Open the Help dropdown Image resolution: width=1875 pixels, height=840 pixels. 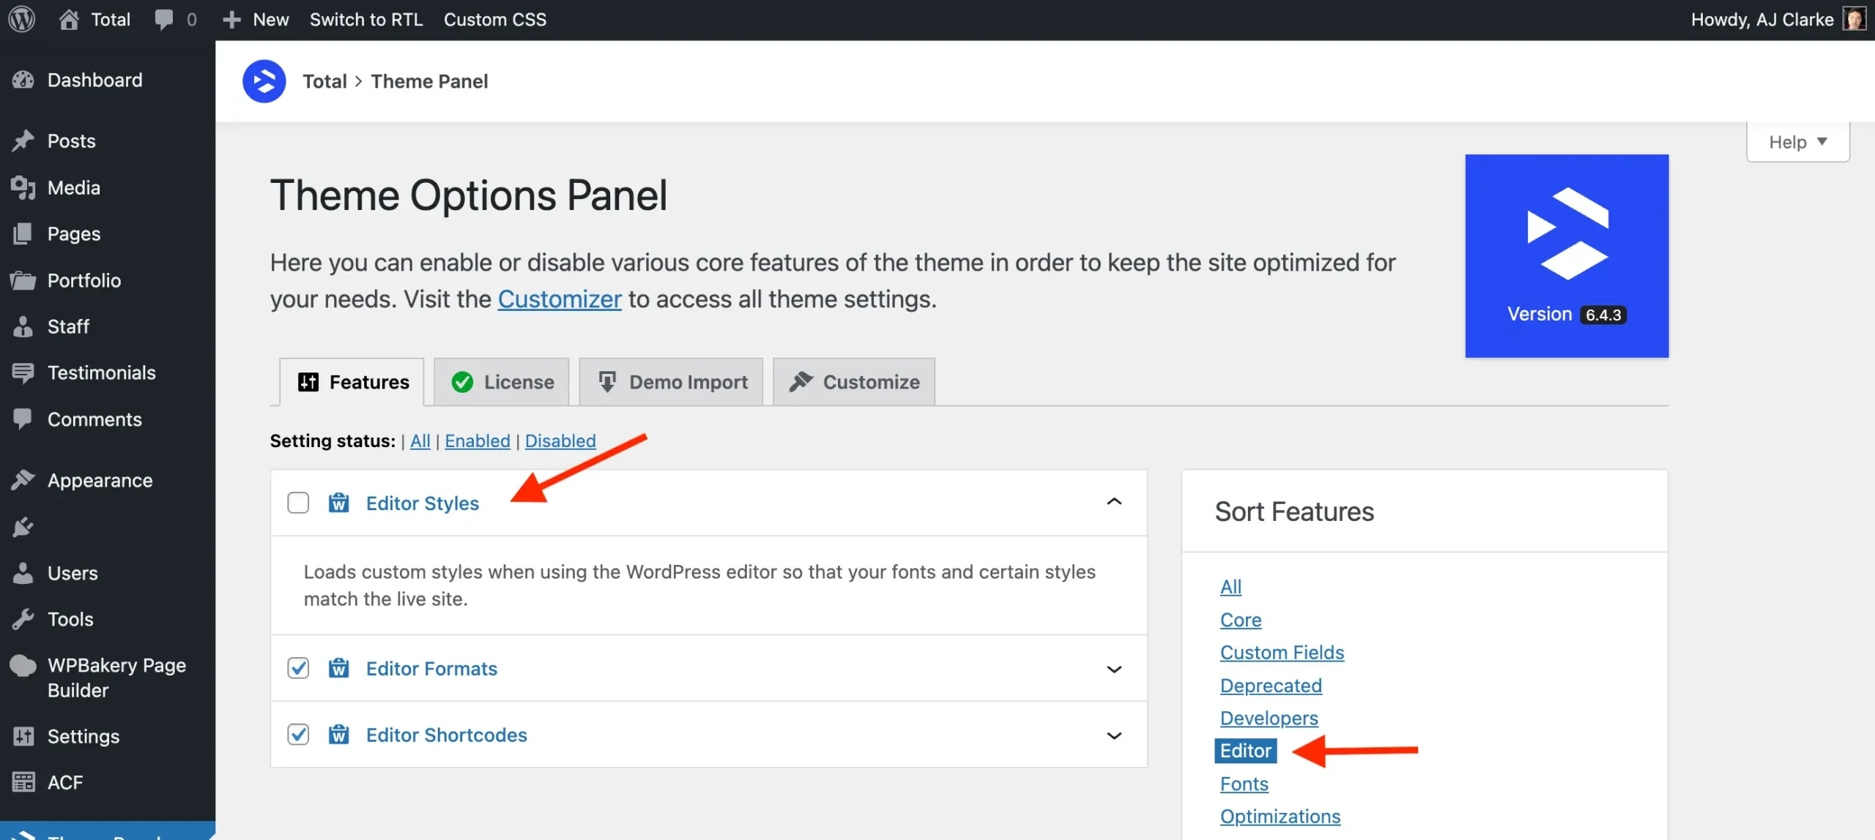[1797, 141]
